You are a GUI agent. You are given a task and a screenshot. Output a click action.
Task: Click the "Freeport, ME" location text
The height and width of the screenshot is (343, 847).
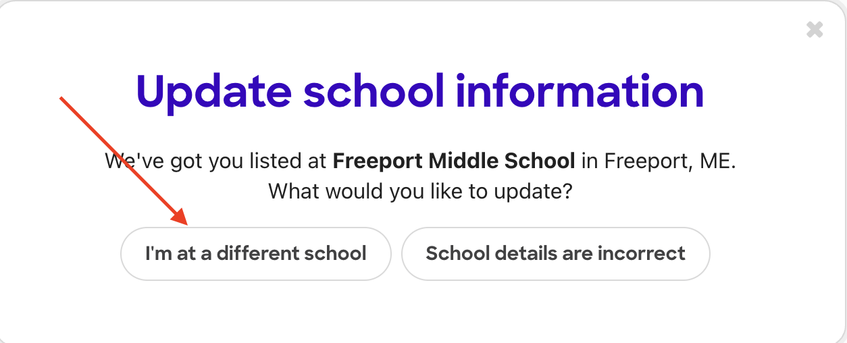click(669, 161)
